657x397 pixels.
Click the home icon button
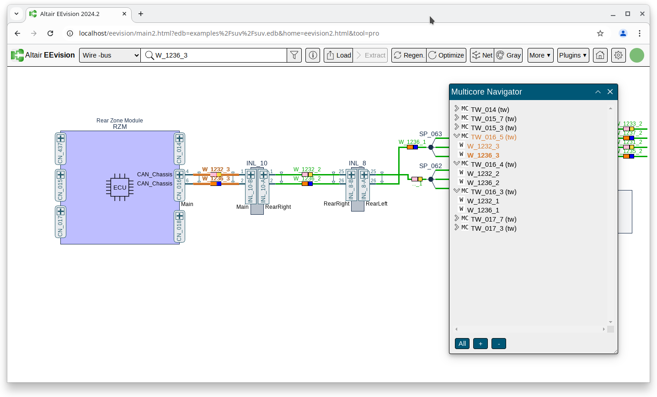(x=600, y=55)
